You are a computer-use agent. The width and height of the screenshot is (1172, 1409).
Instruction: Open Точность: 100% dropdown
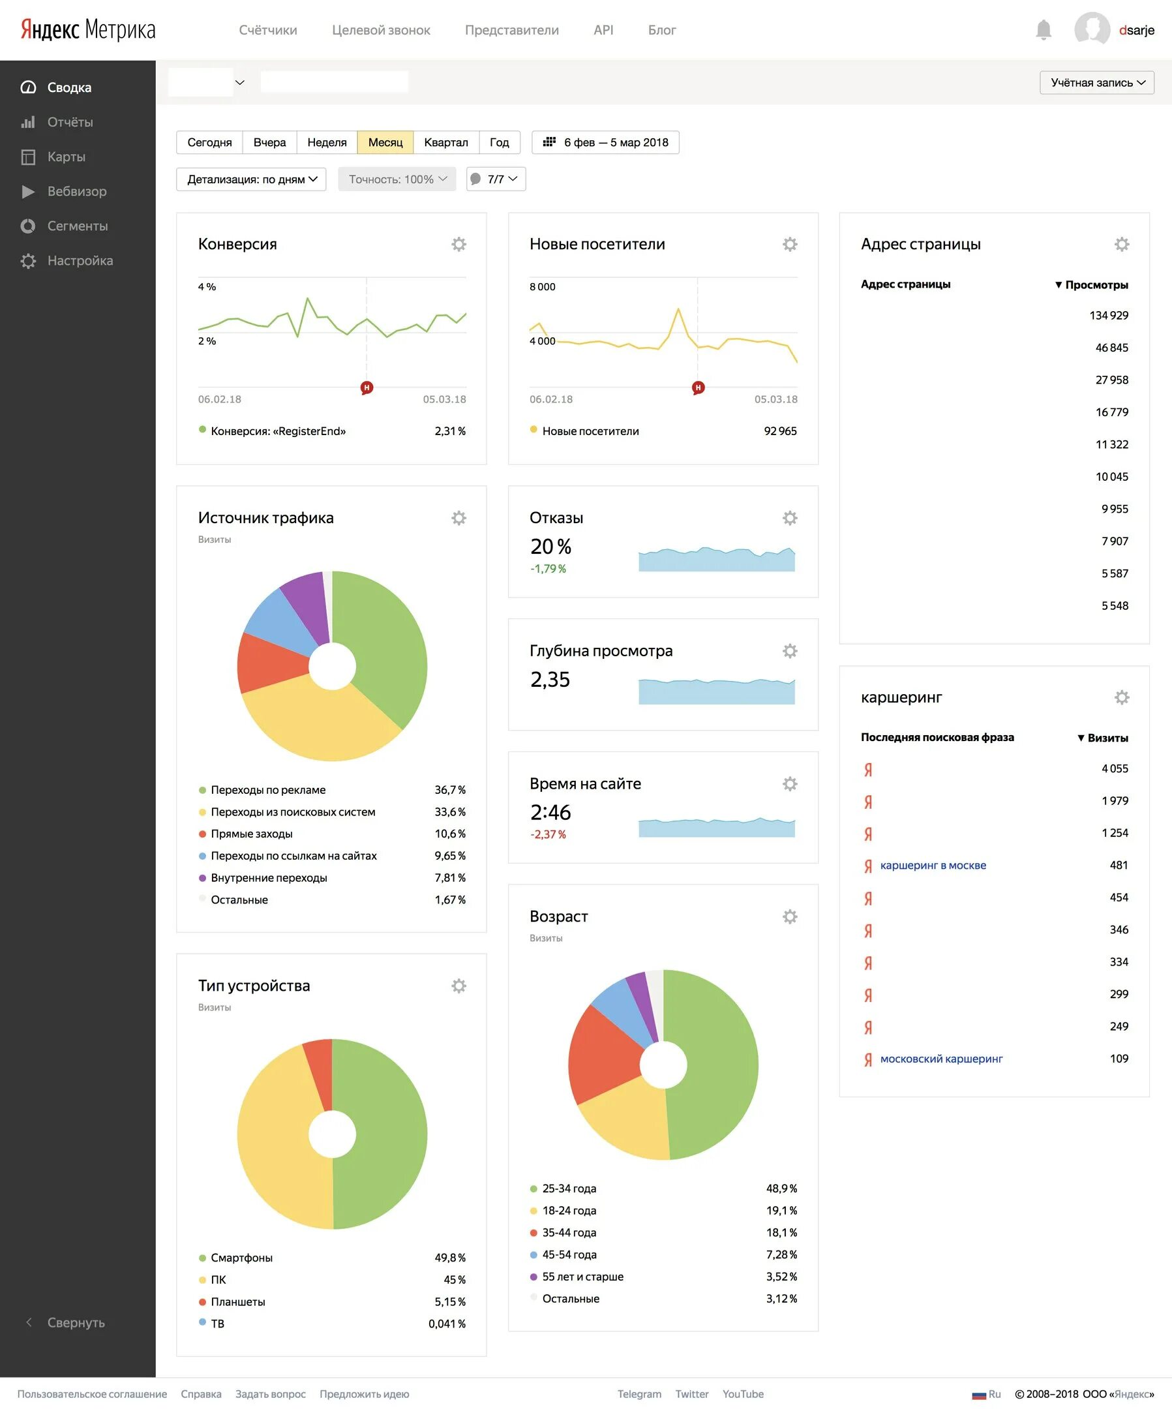coord(397,179)
